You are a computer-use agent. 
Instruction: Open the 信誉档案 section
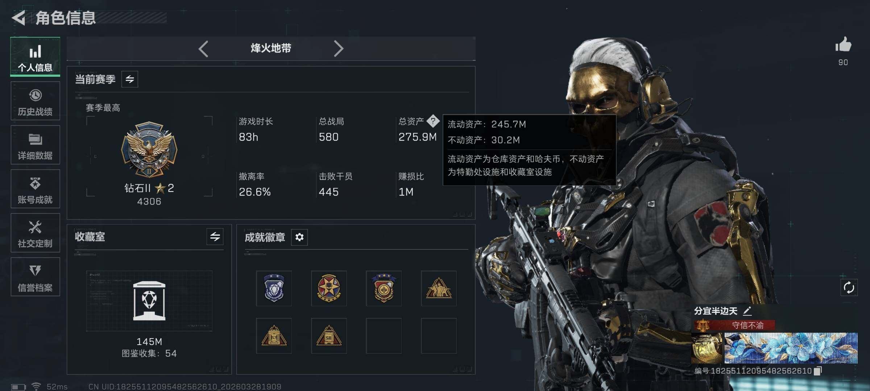point(35,277)
